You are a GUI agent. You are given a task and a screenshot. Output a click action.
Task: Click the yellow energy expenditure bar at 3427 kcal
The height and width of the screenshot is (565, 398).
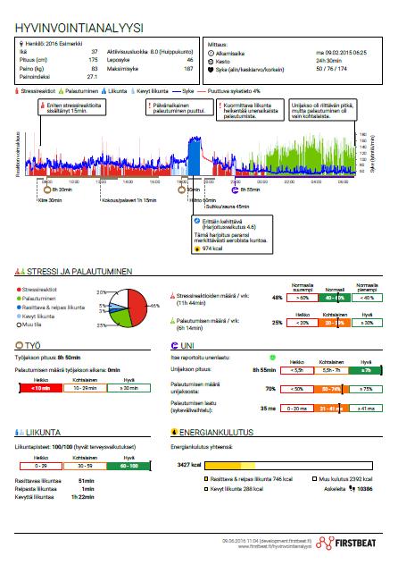(x=229, y=466)
